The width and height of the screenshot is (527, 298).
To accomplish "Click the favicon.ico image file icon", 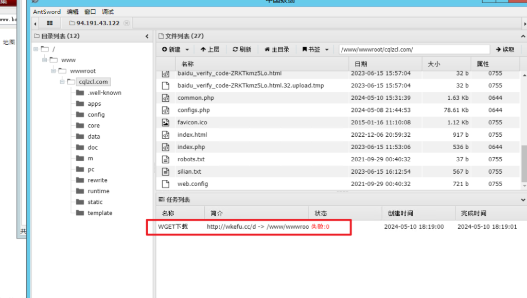I will [166, 122].
